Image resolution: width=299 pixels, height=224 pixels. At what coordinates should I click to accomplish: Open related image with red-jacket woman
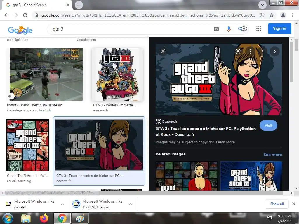187,176
